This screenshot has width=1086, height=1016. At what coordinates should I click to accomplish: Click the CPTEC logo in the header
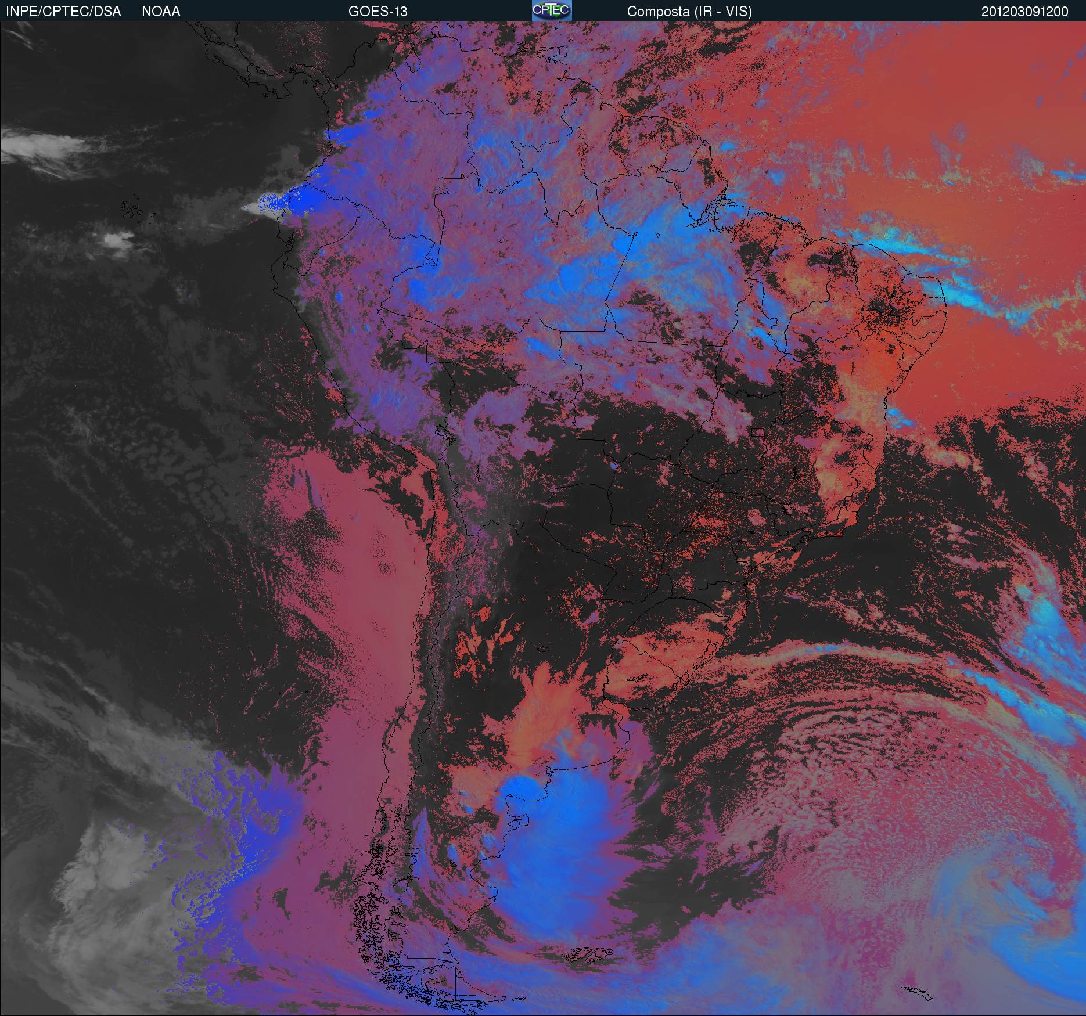552,10
